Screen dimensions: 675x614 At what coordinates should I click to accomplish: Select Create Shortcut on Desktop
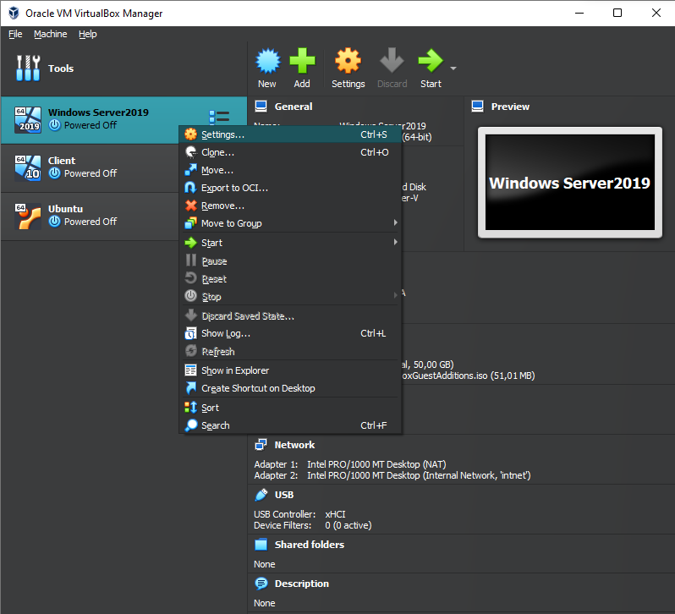coord(258,388)
